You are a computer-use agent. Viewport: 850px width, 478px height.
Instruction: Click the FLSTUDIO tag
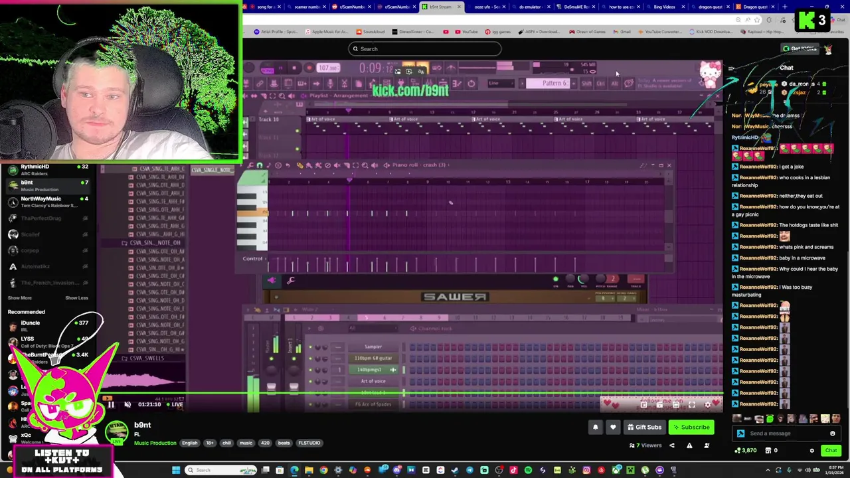coord(309,443)
